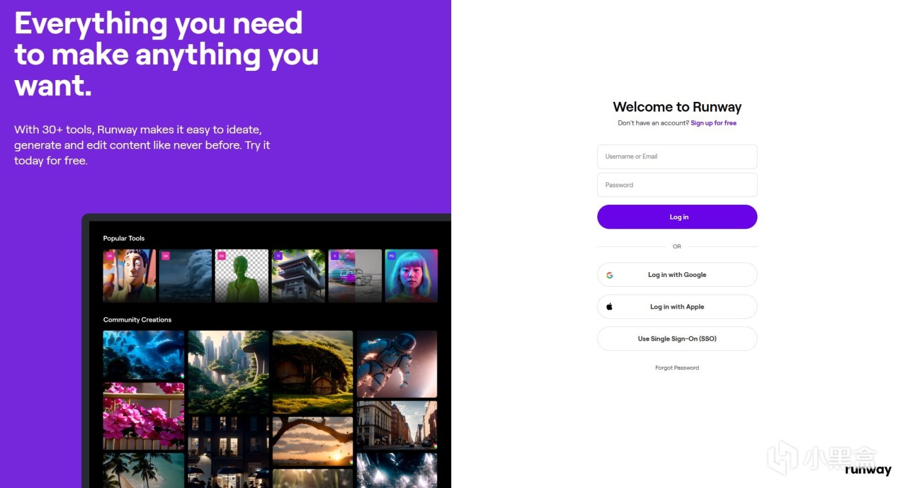This screenshot has width=903, height=488.
Task: Click the runway logo in the corner
Action: pos(868,470)
